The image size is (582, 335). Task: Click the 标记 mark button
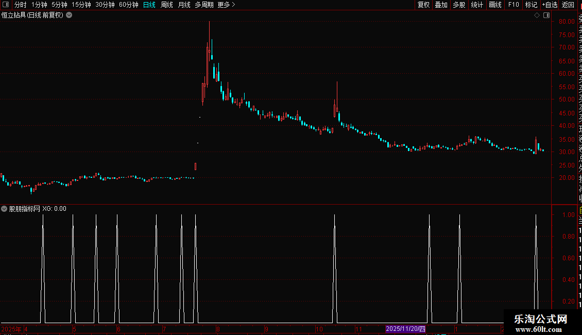point(531,5)
